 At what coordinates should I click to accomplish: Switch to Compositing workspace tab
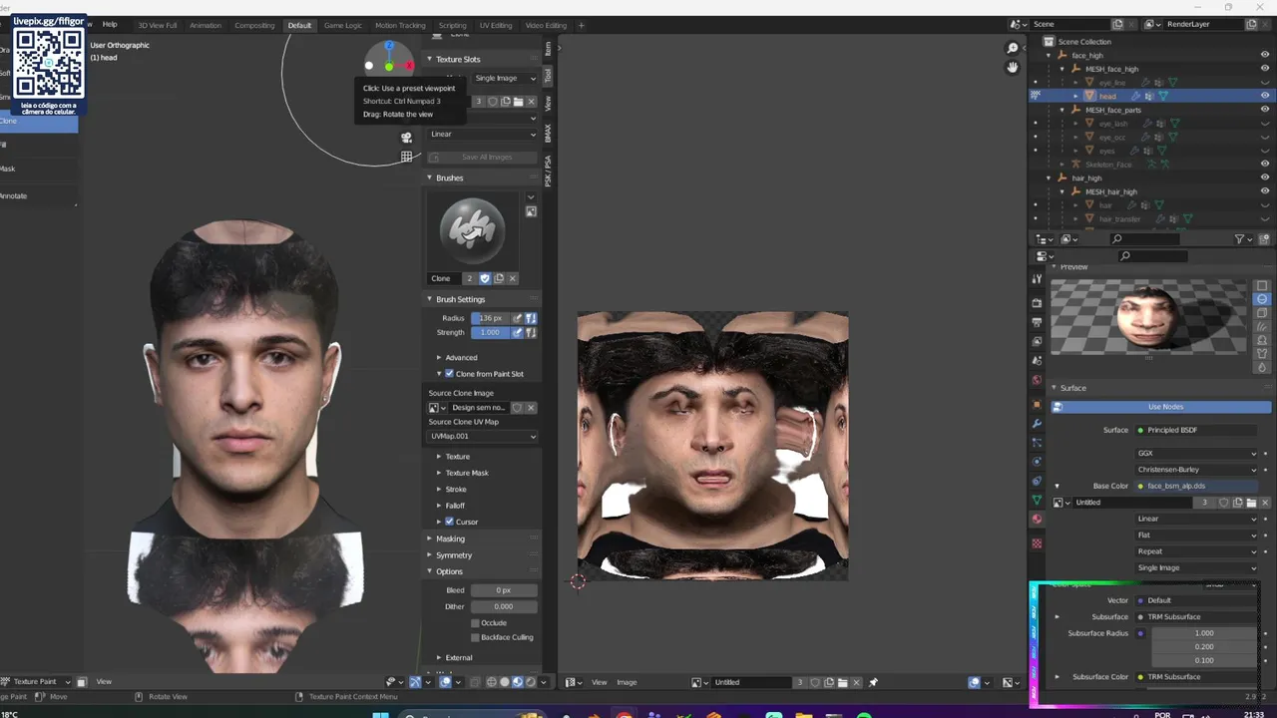[x=254, y=25]
